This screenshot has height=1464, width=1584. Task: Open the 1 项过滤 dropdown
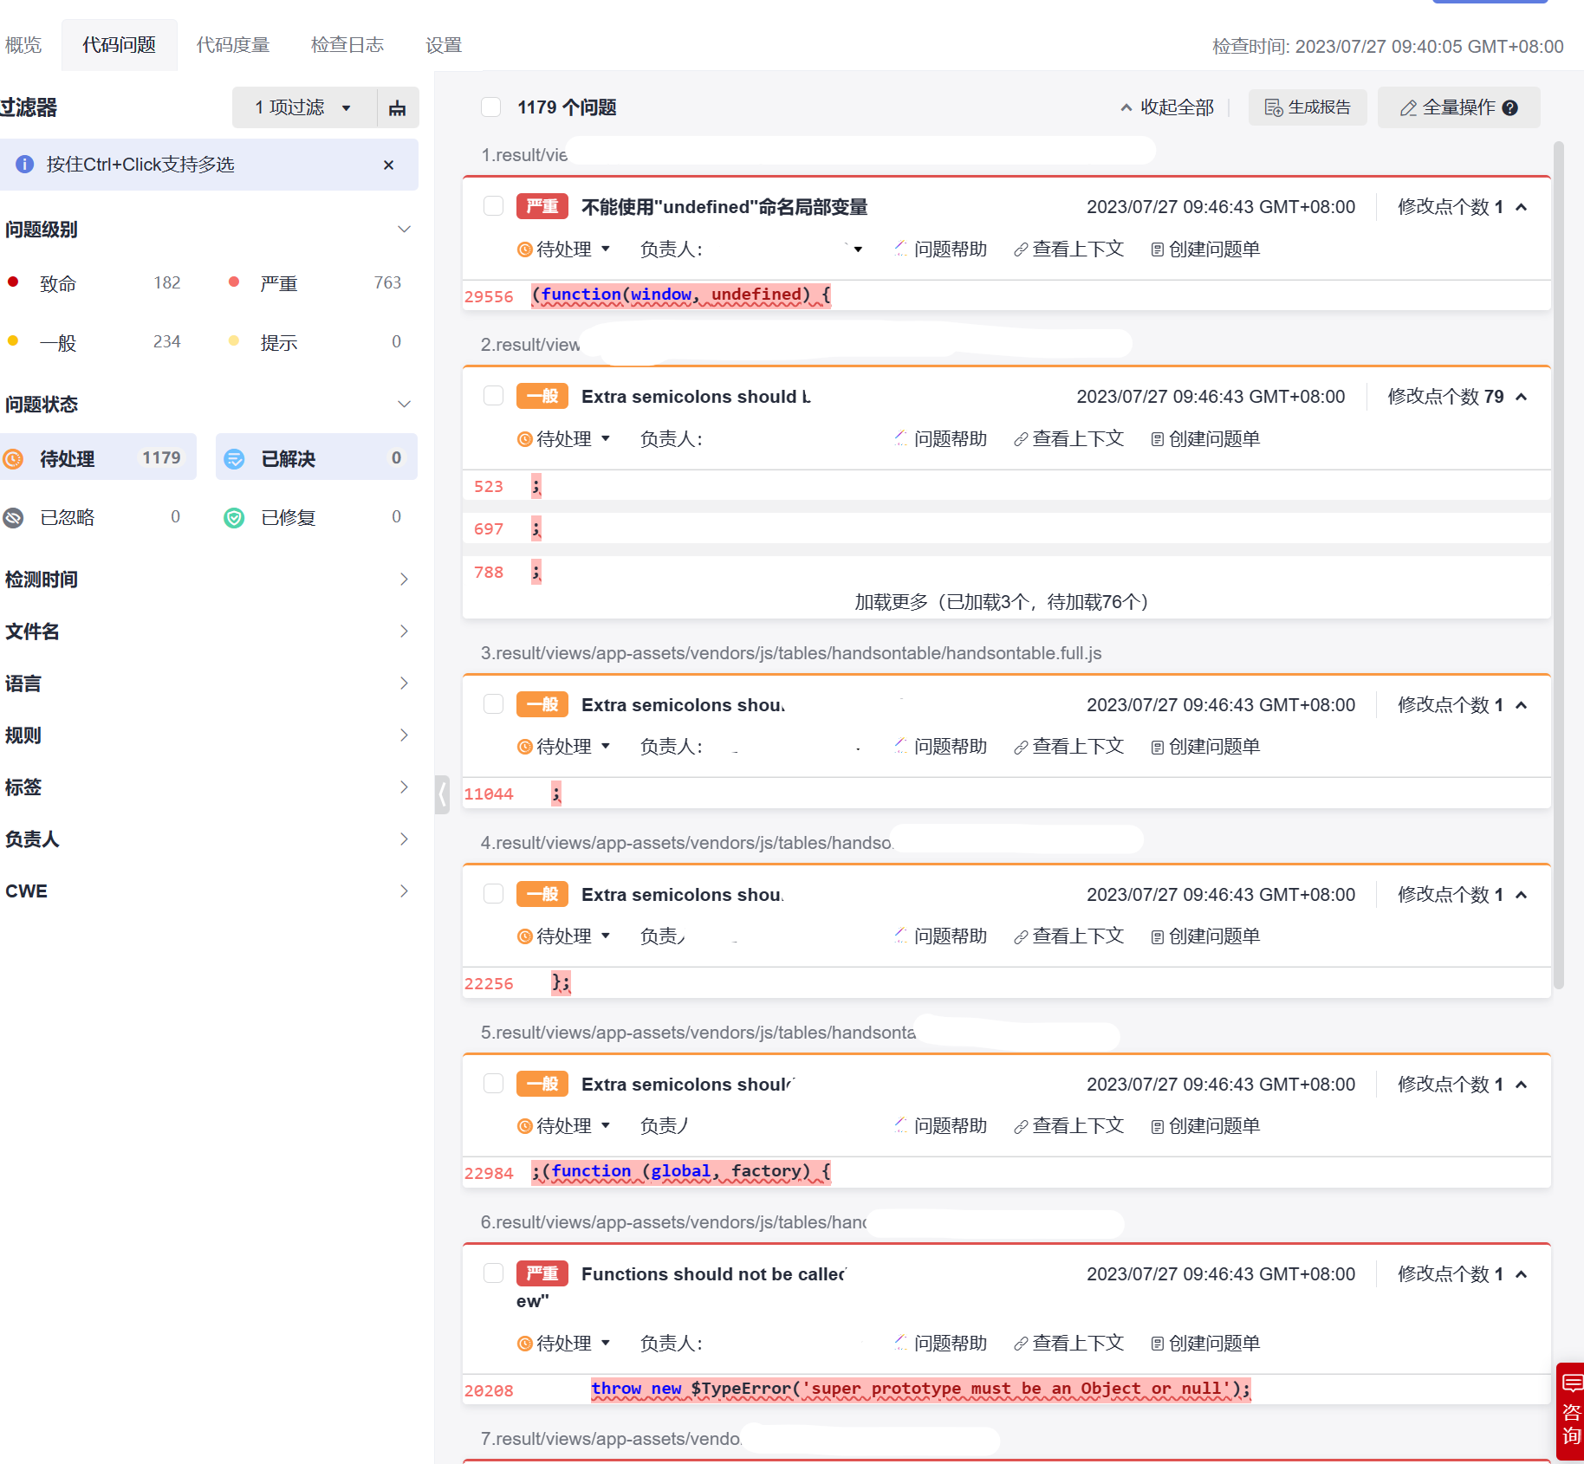click(x=304, y=107)
